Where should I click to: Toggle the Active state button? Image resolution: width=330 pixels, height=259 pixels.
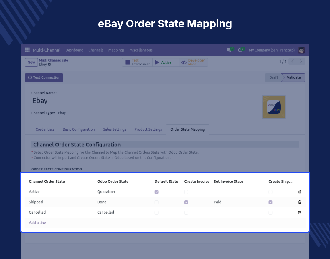pos(166,62)
